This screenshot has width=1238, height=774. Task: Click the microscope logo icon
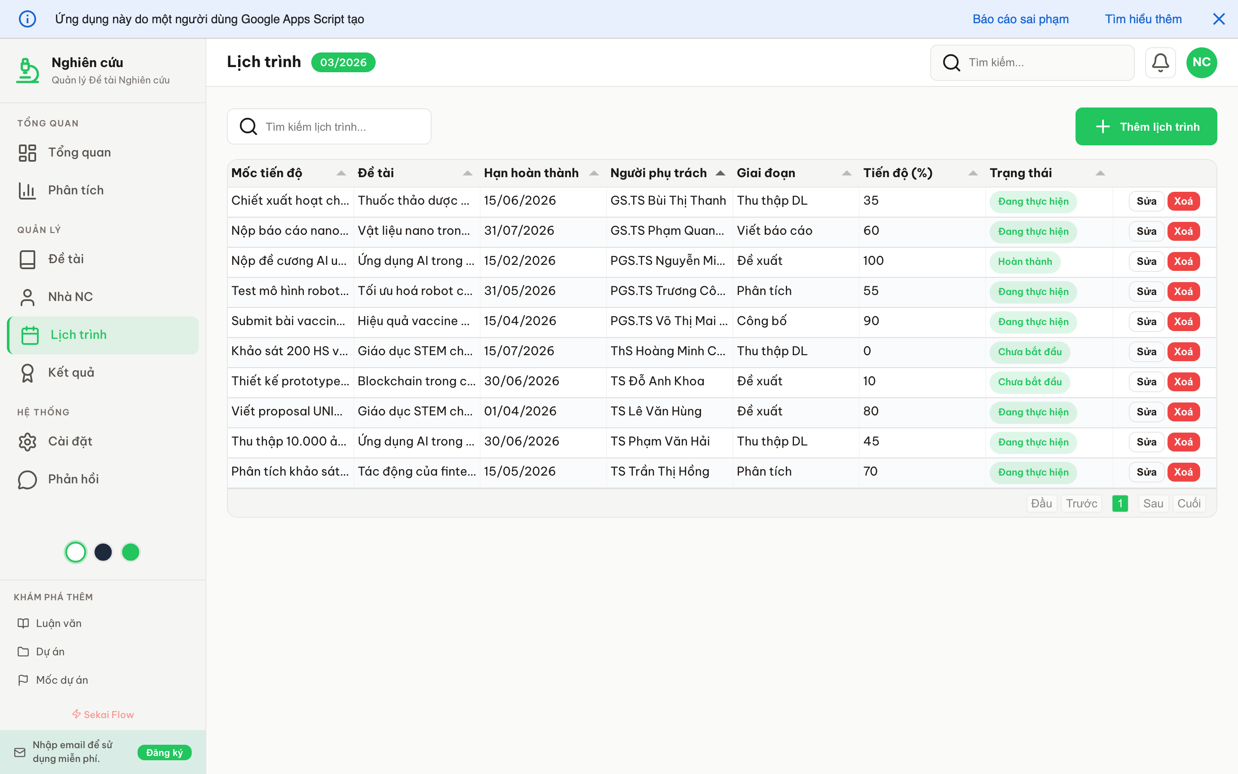(x=27, y=70)
